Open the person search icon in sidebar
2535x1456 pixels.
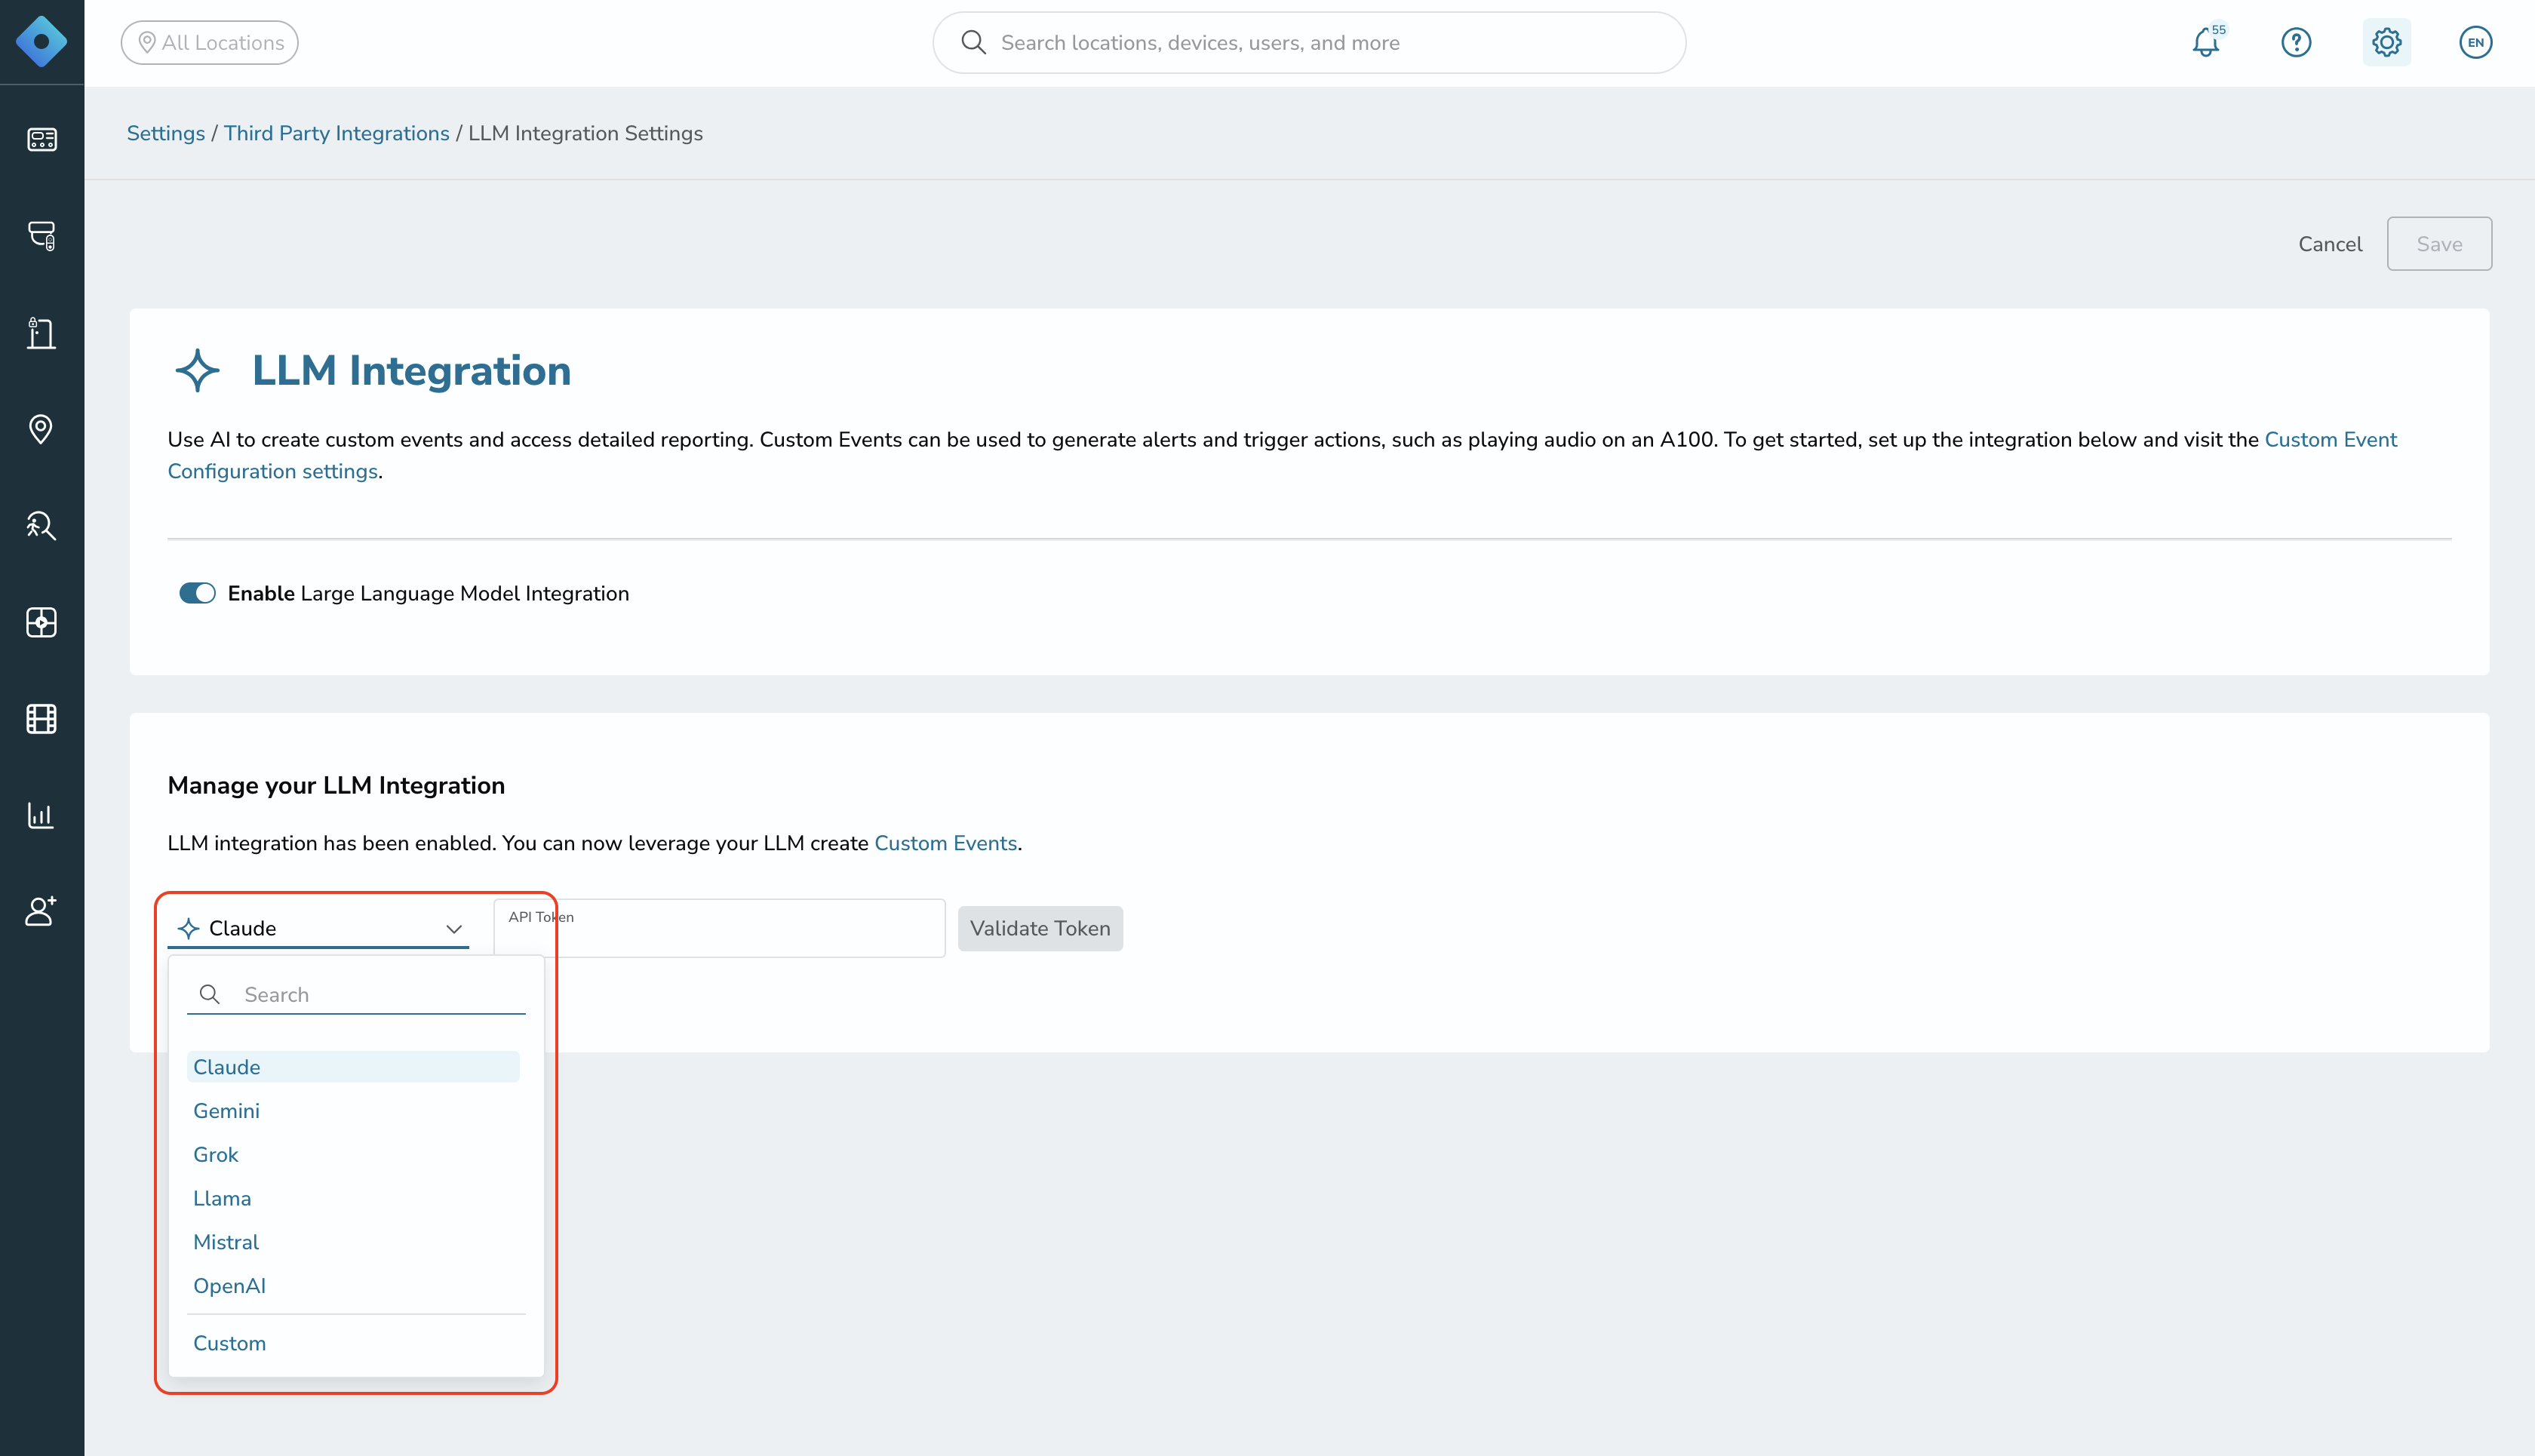tap(41, 526)
